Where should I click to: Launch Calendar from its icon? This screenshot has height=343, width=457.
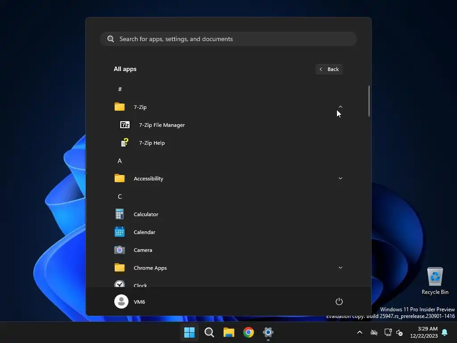click(x=120, y=232)
